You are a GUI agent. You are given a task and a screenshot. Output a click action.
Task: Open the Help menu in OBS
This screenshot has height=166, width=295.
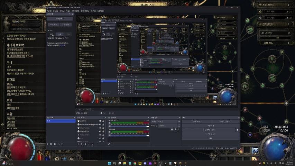pos(101,11)
